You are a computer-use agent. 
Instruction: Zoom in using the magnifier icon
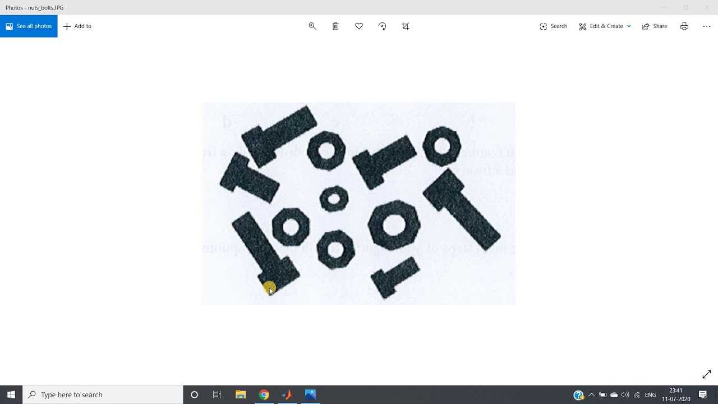[x=312, y=26]
